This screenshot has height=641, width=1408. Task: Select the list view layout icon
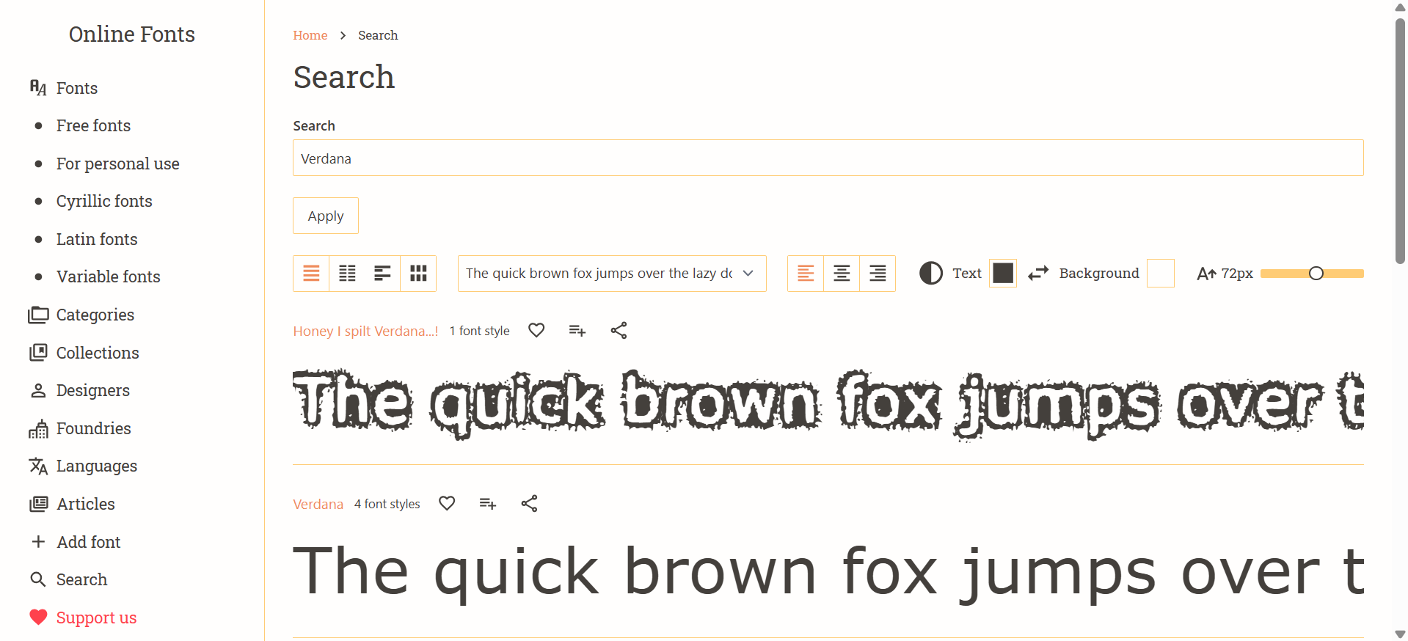tap(311, 274)
